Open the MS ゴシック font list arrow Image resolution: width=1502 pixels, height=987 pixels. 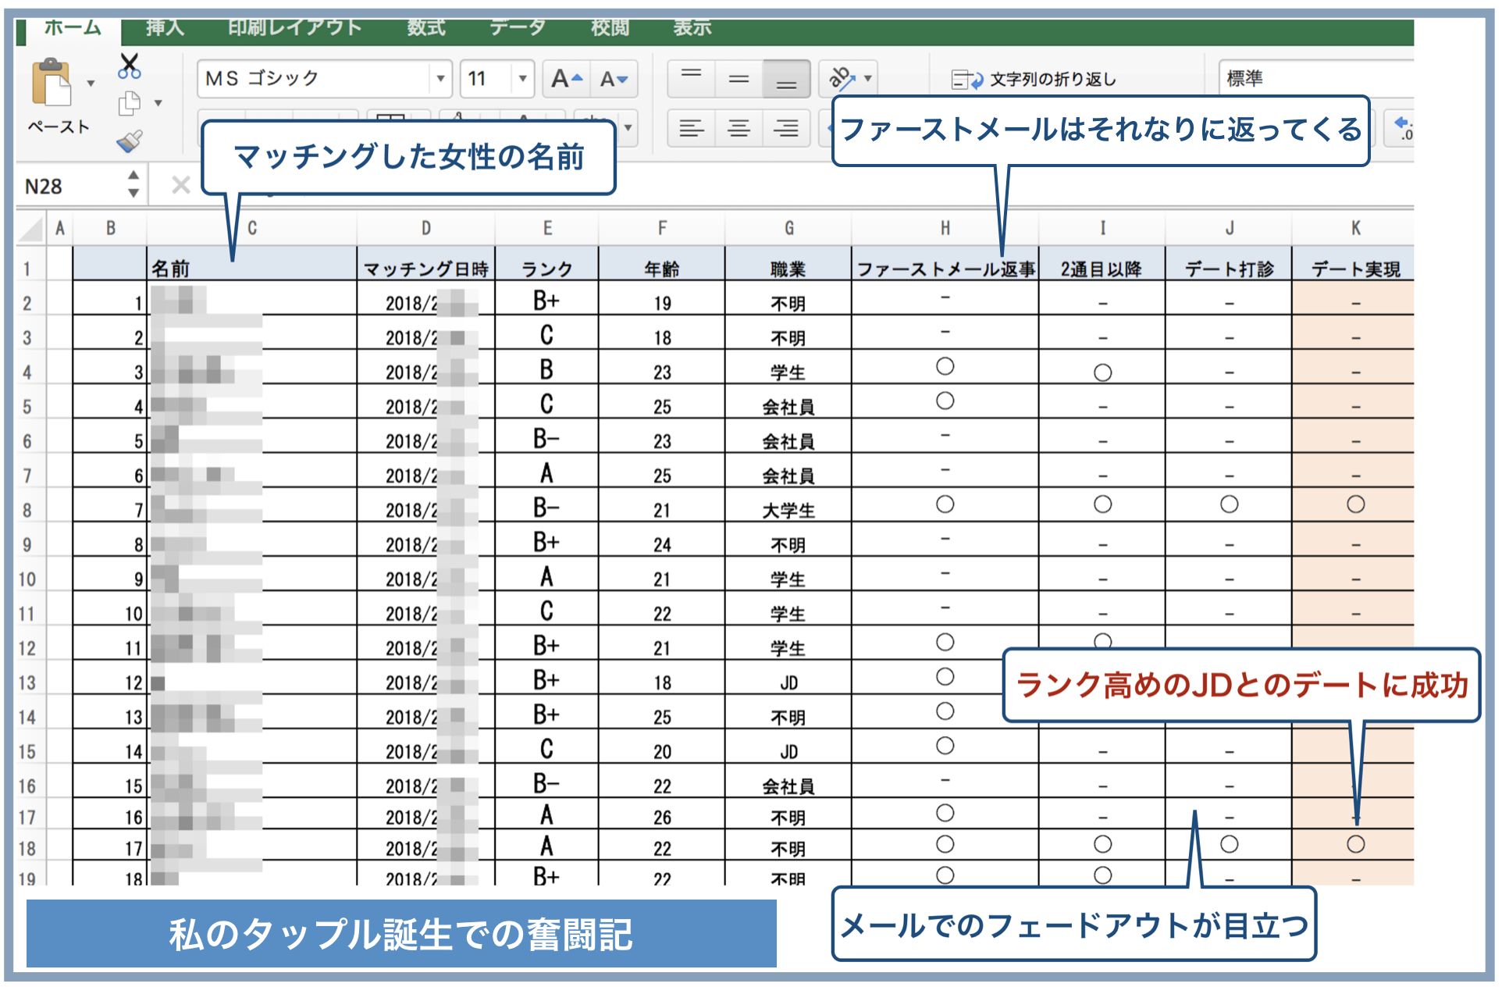440,79
